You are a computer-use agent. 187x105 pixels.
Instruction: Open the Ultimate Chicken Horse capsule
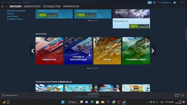point(78,88)
